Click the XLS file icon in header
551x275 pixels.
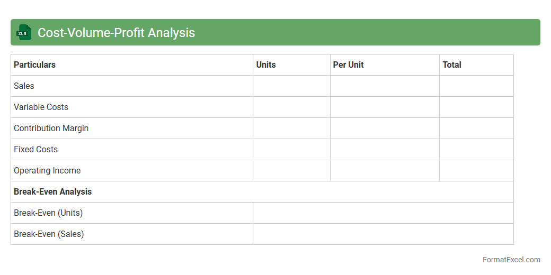click(x=23, y=32)
